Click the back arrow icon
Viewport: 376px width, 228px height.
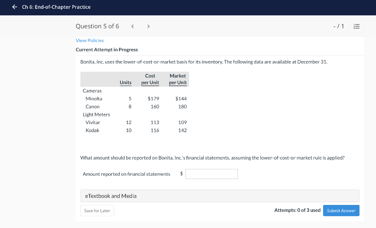(x=14, y=7)
